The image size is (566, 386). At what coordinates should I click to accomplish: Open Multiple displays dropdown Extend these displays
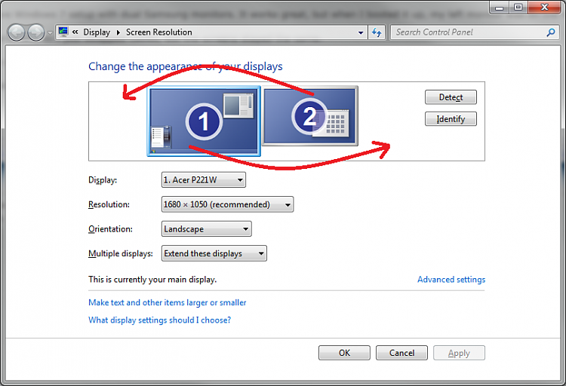214,253
